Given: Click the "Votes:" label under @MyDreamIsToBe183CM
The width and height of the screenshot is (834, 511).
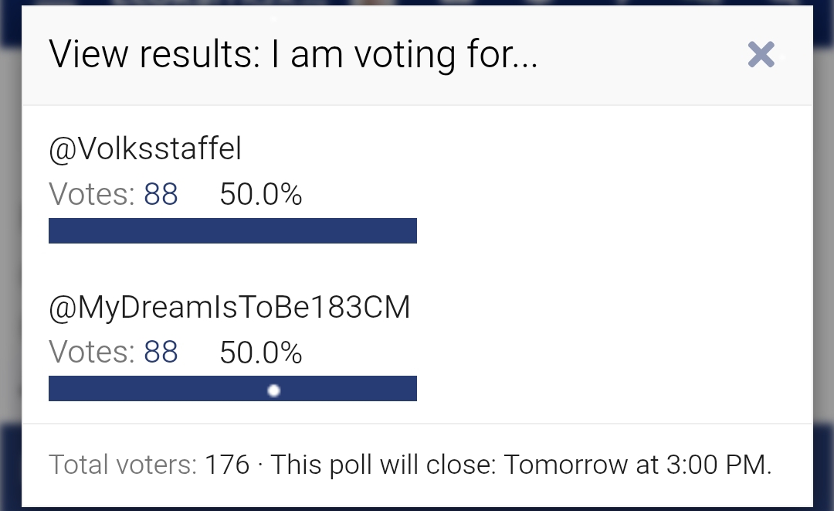Looking at the screenshot, I should tap(93, 353).
